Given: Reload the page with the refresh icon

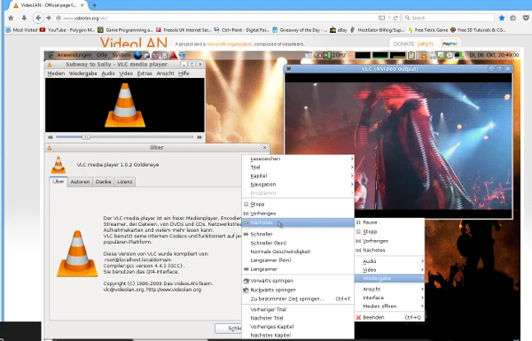Looking at the screenshot, I should tap(395, 18).
